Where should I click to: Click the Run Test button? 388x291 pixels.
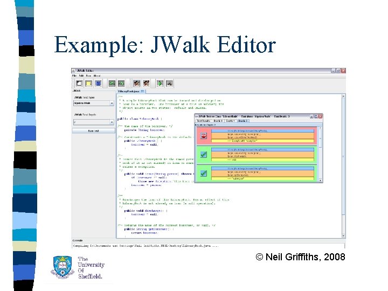(94, 131)
